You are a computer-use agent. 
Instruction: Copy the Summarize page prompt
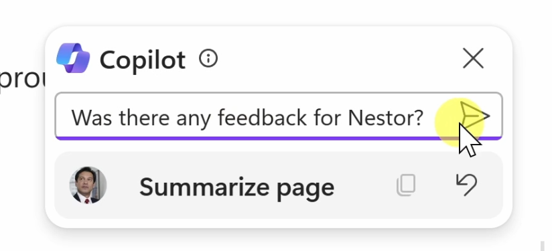click(x=406, y=185)
